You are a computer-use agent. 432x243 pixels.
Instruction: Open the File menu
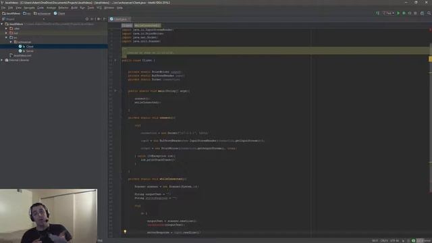click(x=3, y=7)
